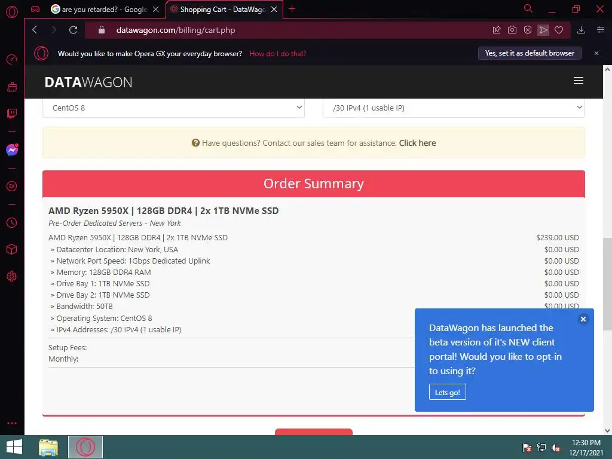
Task: Click the 'How do I do that?' link
Action: coord(278,54)
